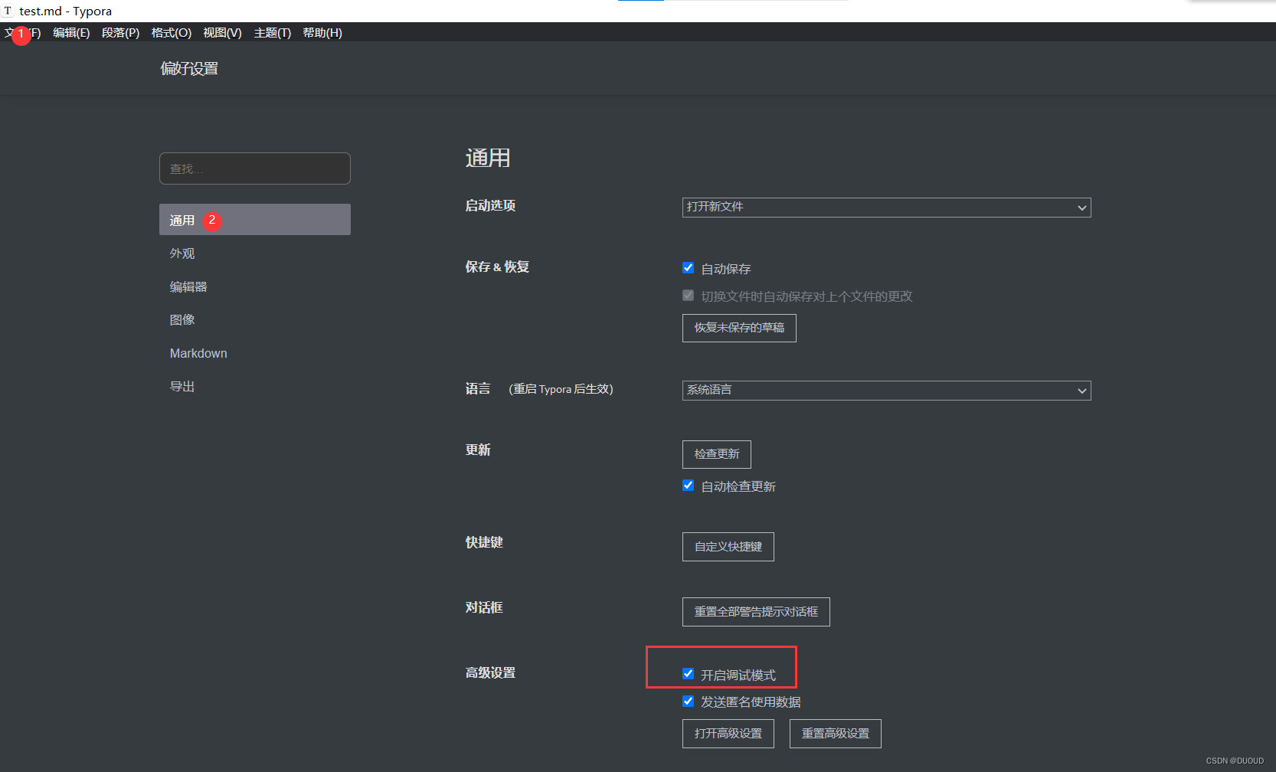Click the 检查更新 button
The image size is (1276, 772).
tap(717, 454)
